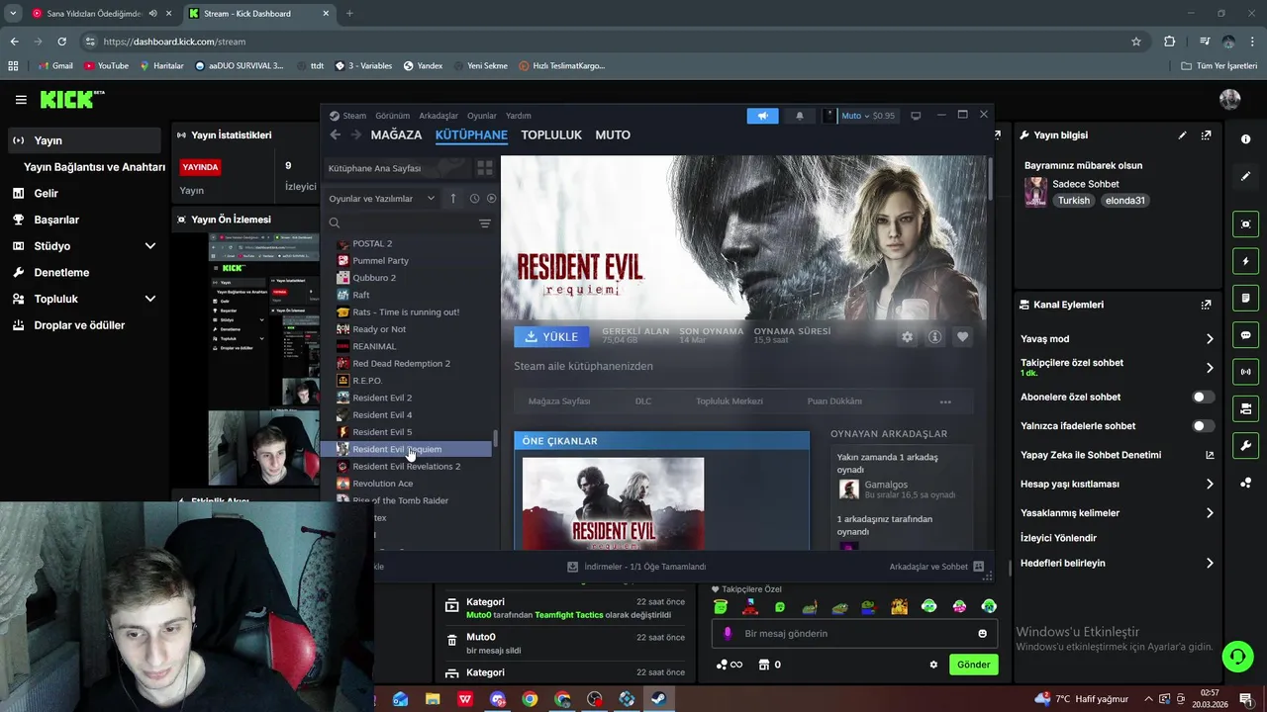Open the more options dots in the game links bar
The width and height of the screenshot is (1267, 712).
[x=945, y=401]
